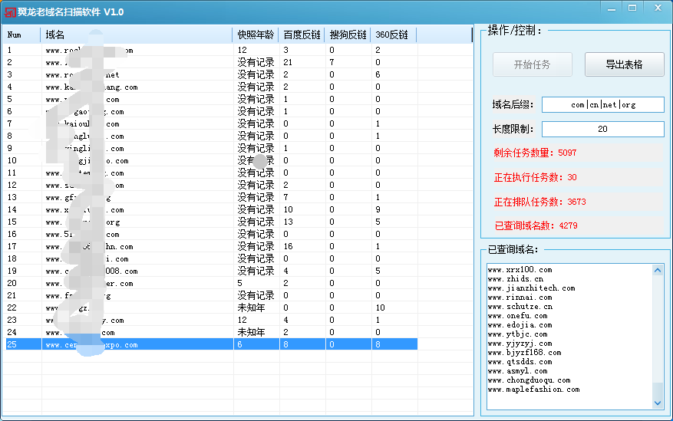673x421 pixels.
Task: Click the 导出表格 export button
Action: (624, 64)
